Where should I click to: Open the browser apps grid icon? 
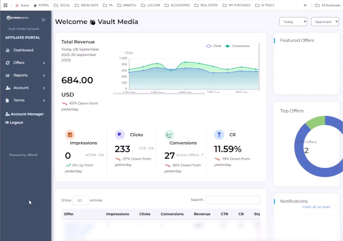[x=5, y=5]
